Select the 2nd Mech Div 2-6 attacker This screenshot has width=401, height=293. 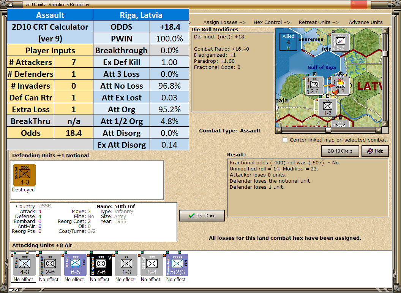[50, 265]
